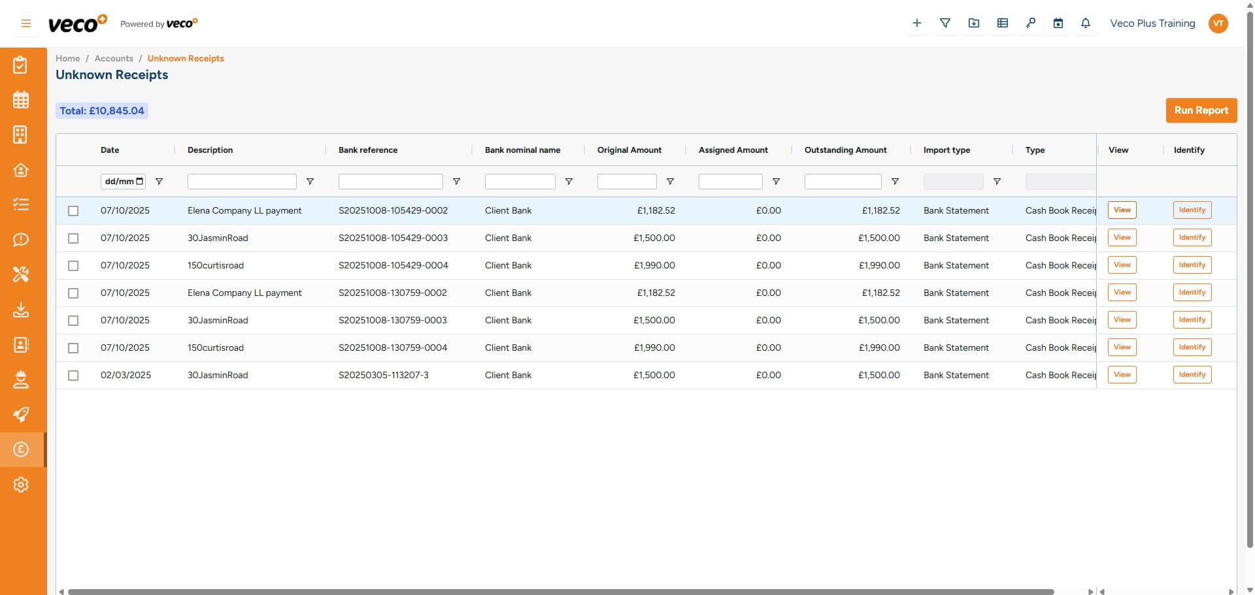The width and height of the screenshot is (1255, 595).
Task: Select the tools maintenance icon in the sidebar
Action: [x=22, y=274]
